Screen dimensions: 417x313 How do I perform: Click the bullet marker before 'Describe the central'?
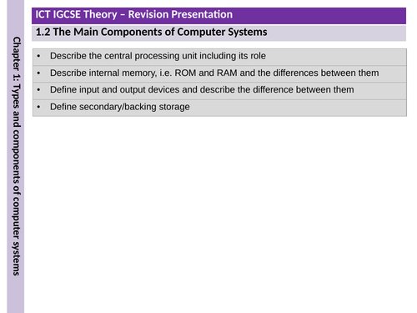pos(38,56)
